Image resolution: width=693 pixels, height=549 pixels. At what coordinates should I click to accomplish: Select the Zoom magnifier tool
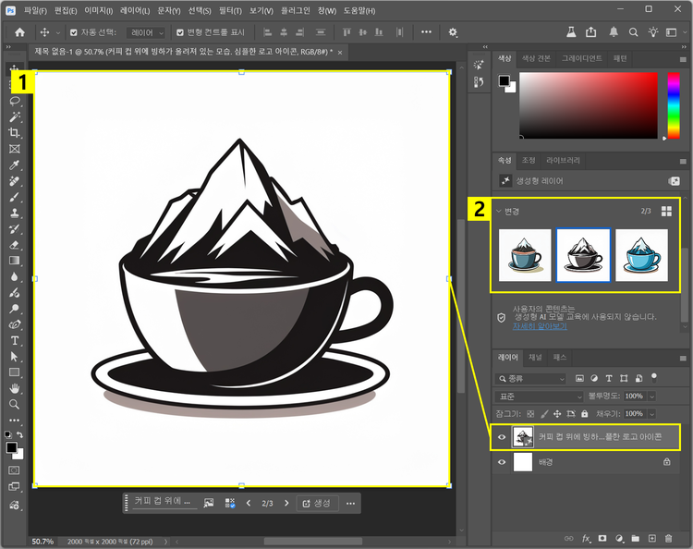point(15,404)
